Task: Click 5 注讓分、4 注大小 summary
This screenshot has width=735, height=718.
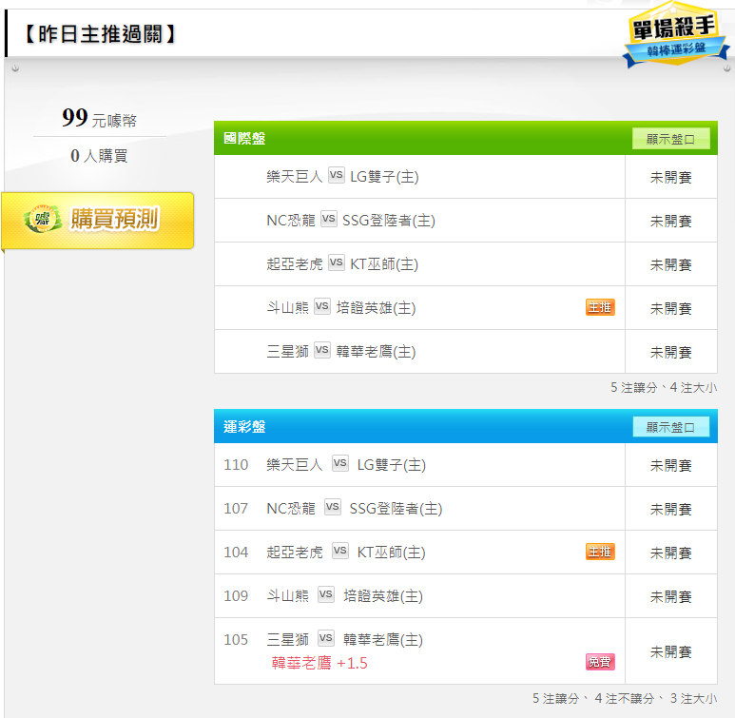Action: click(x=664, y=387)
